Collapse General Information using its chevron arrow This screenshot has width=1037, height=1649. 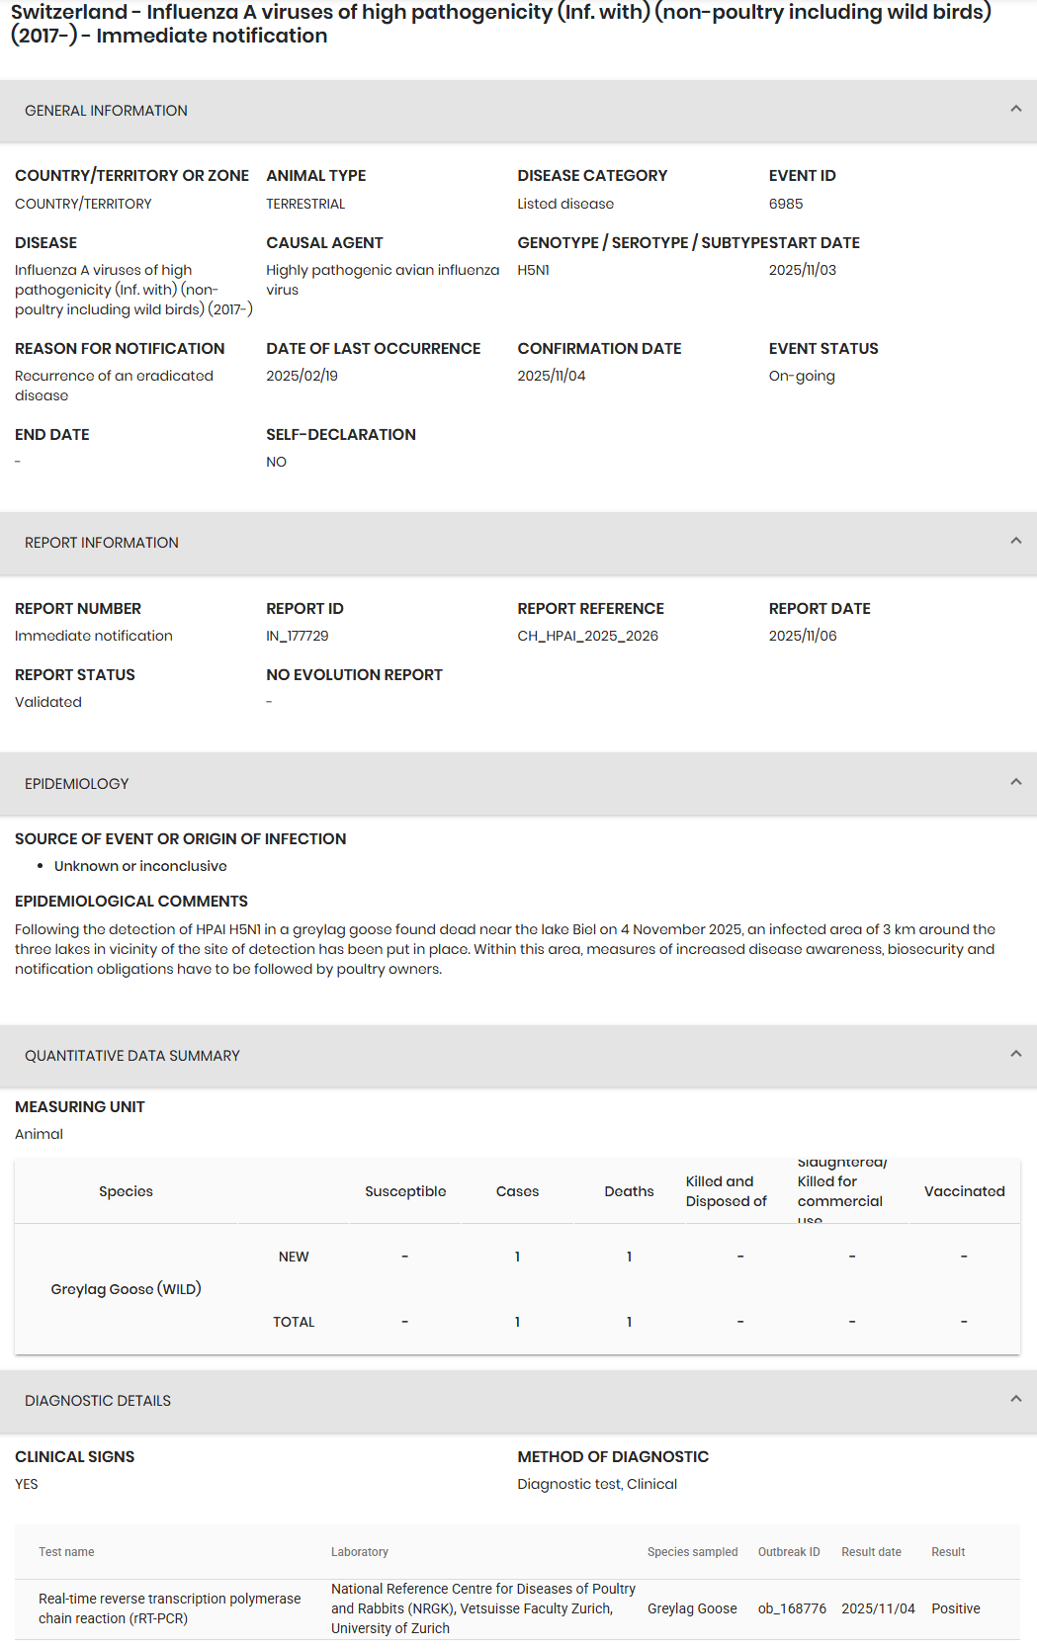tap(1015, 109)
